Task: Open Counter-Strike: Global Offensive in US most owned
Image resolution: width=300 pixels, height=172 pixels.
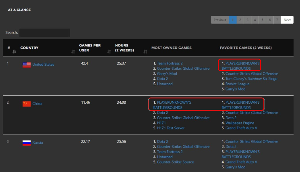Action: pos(183,69)
